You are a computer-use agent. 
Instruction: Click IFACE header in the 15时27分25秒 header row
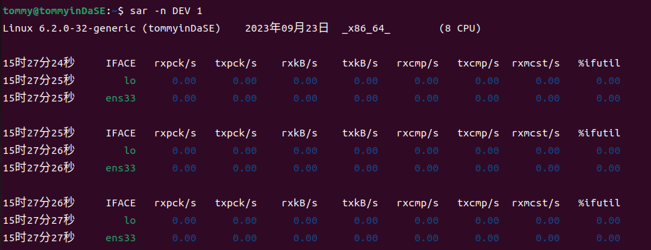click(x=121, y=133)
